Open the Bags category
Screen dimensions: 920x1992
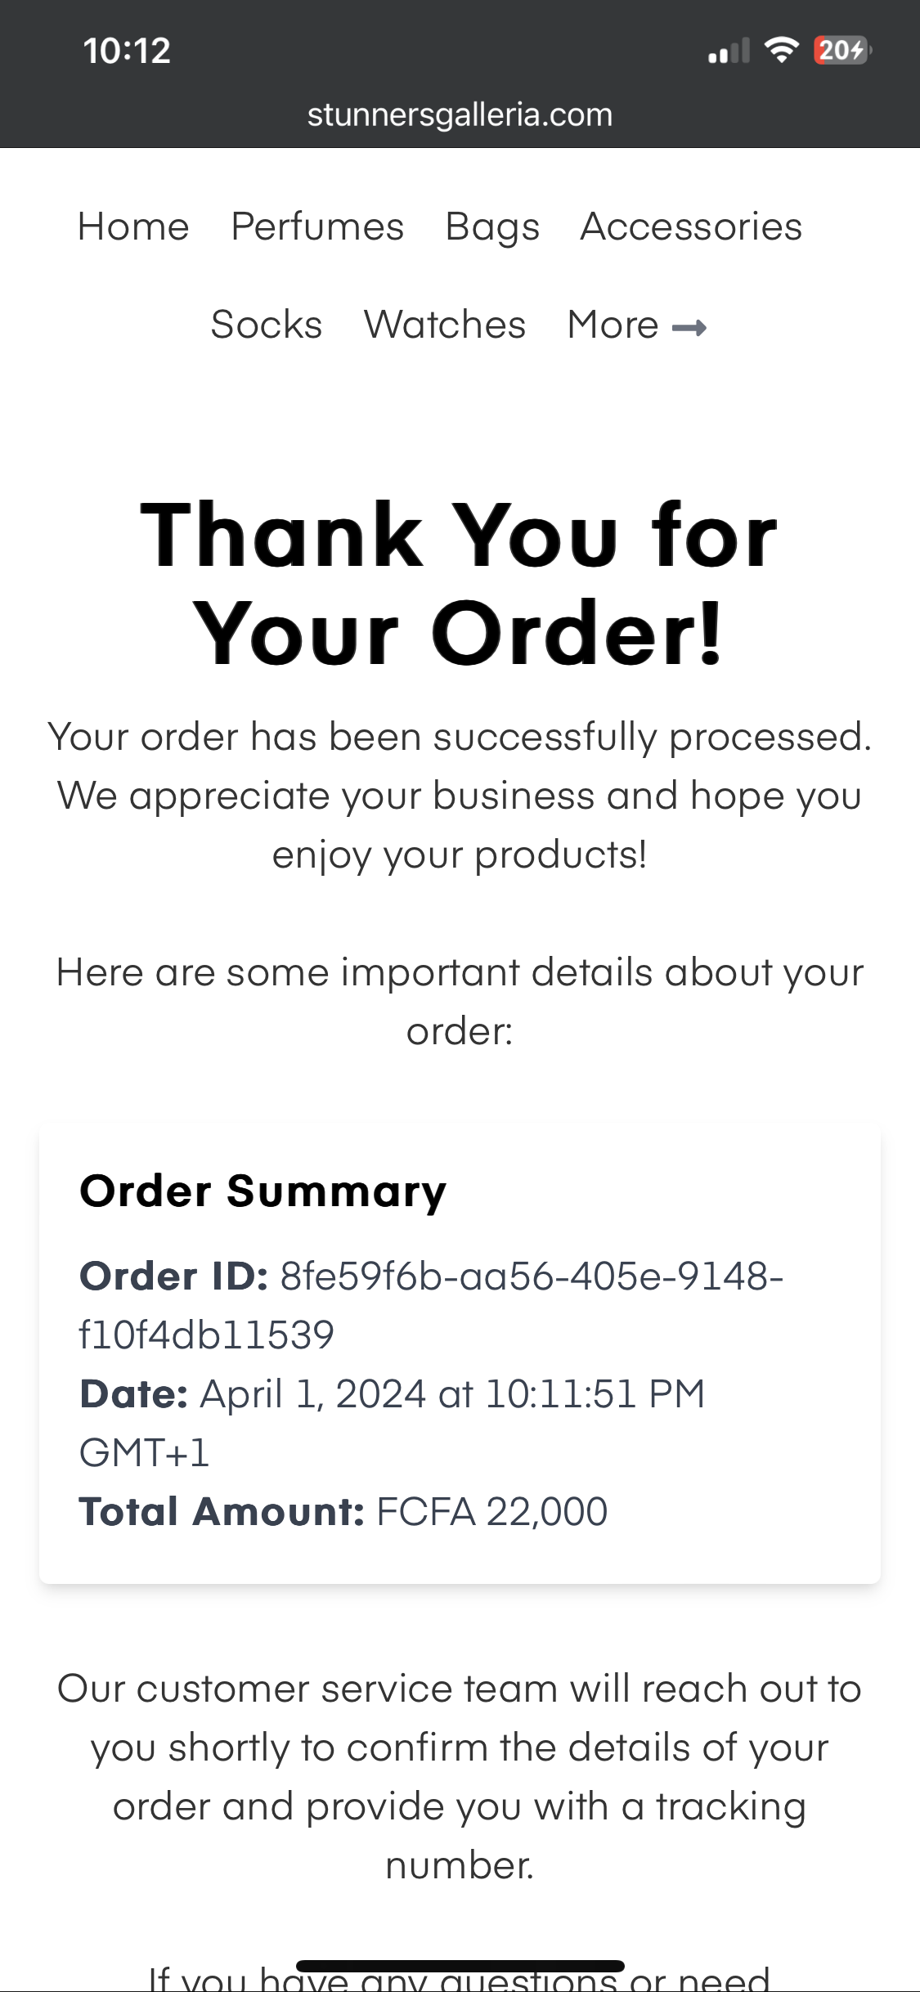(492, 228)
